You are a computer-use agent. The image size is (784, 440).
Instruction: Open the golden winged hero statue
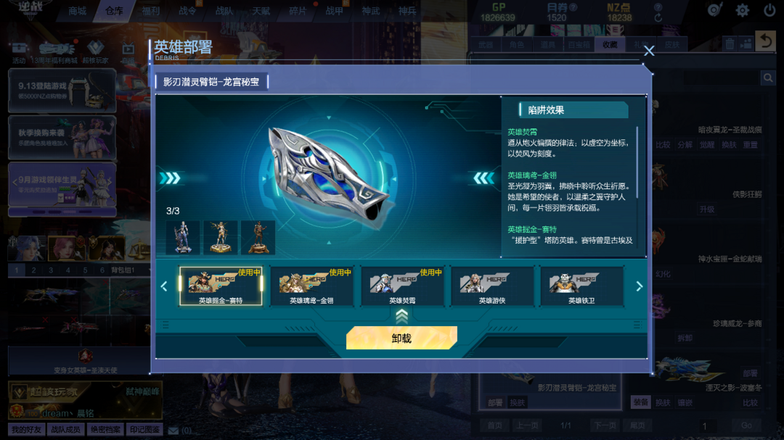coord(220,237)
